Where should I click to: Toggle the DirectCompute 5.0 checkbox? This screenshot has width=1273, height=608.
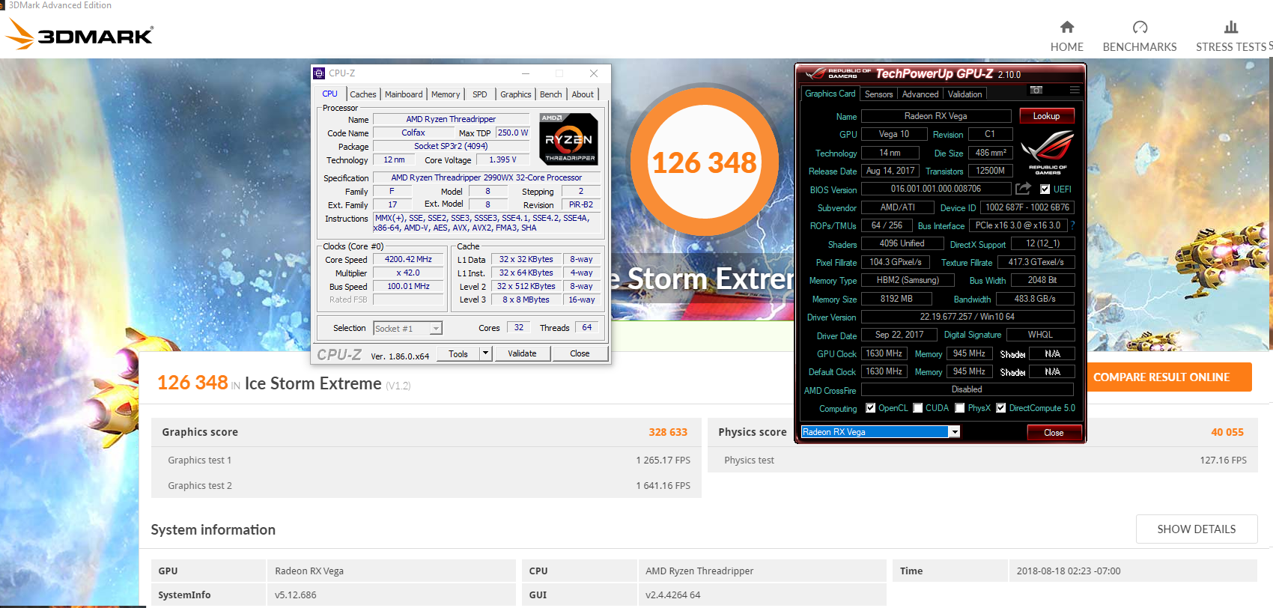pyautogui.click(x=1000, y=408)
